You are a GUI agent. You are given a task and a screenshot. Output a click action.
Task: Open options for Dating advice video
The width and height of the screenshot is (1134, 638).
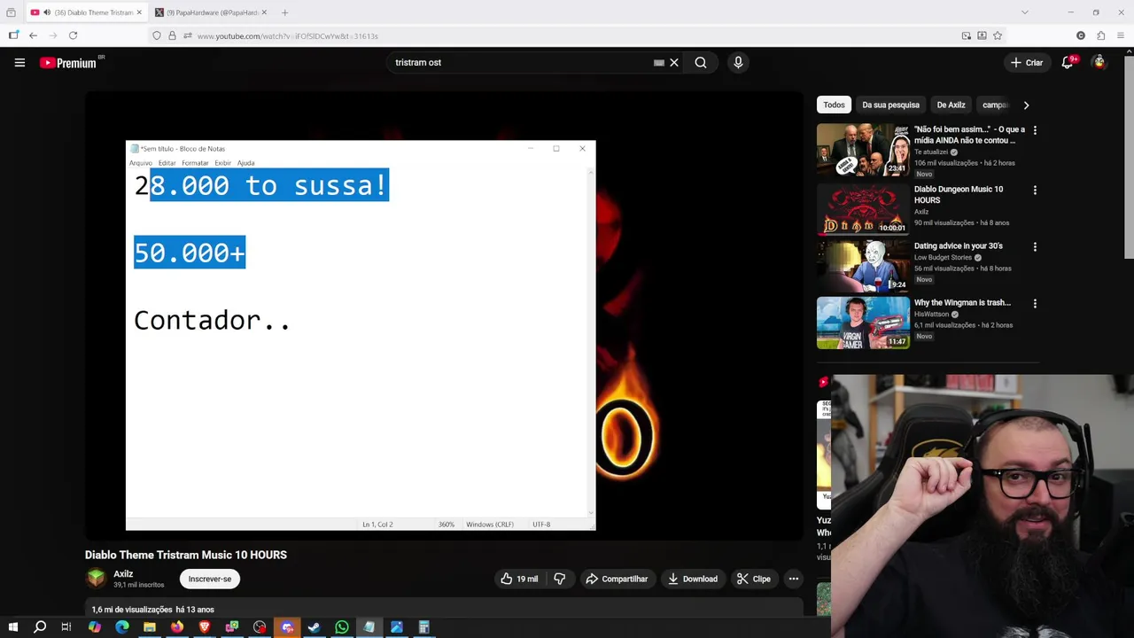pos(1035,246)
